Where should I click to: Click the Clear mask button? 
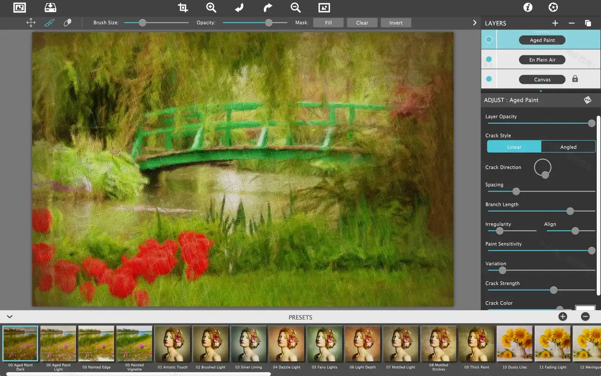[x=361, y=23]
